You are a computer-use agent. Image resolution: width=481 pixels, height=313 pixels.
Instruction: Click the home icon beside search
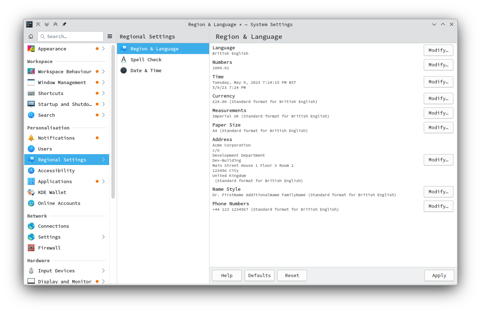[31, 36]
